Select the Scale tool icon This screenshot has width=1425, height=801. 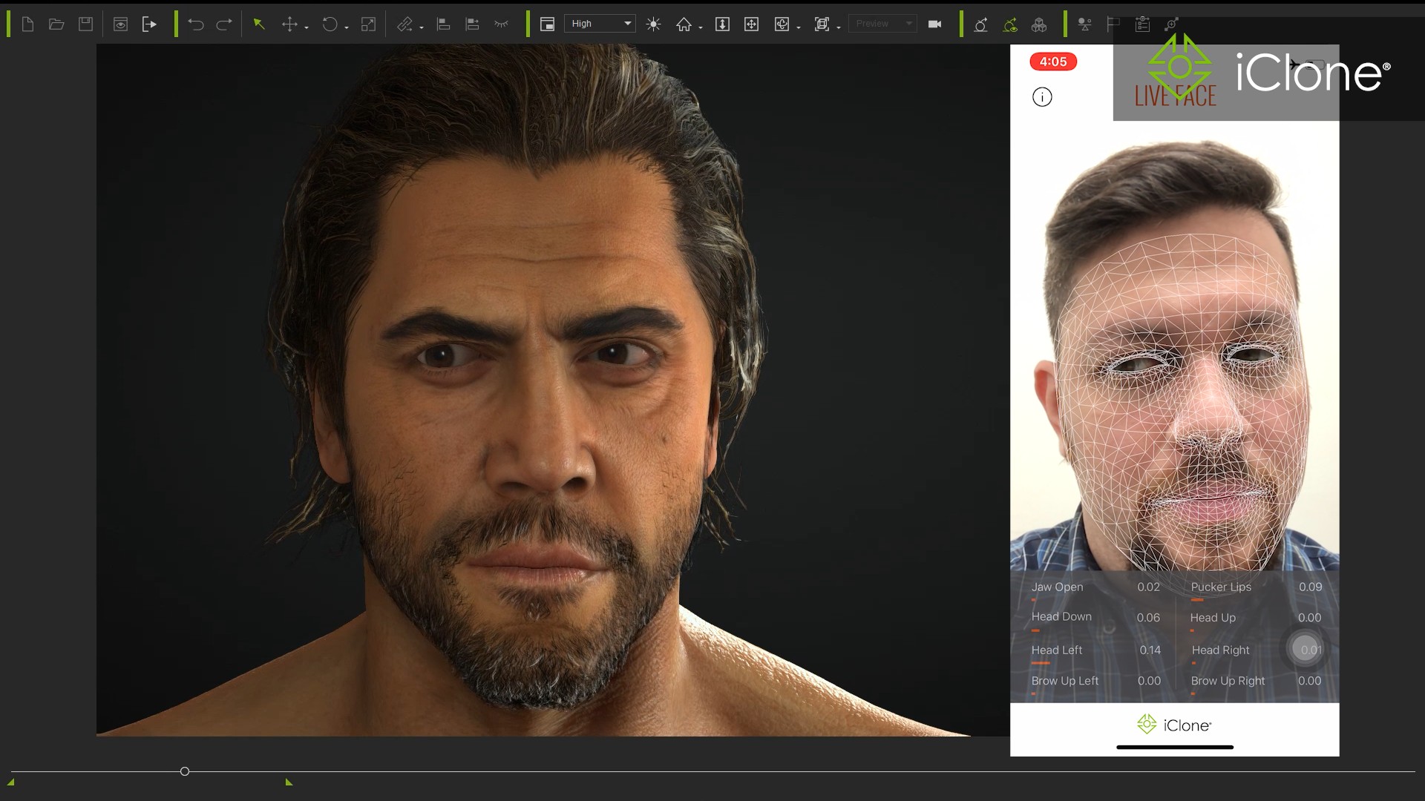[368, 24]
